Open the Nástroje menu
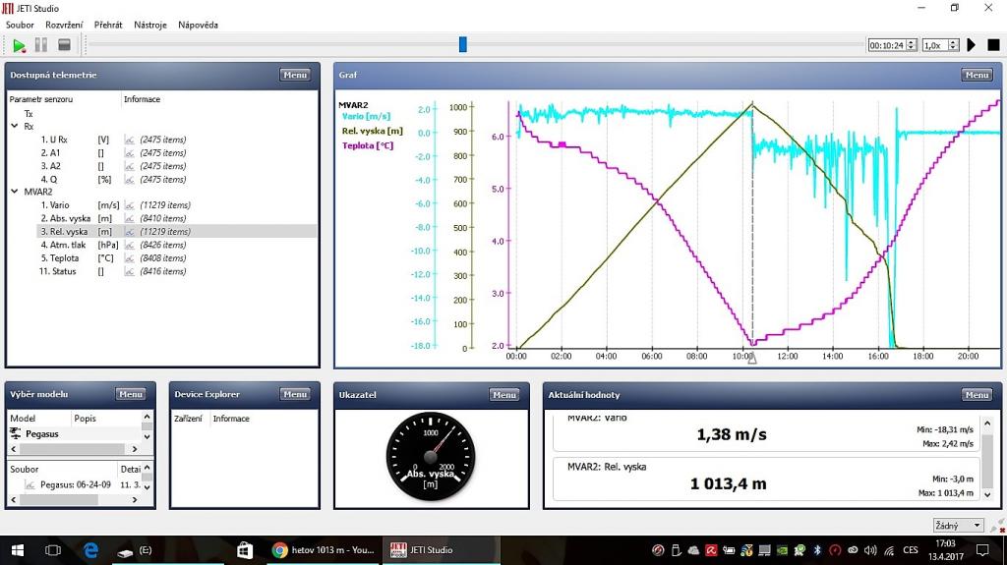The height and width of the screenshot is (565, 1007). [150, 25]
